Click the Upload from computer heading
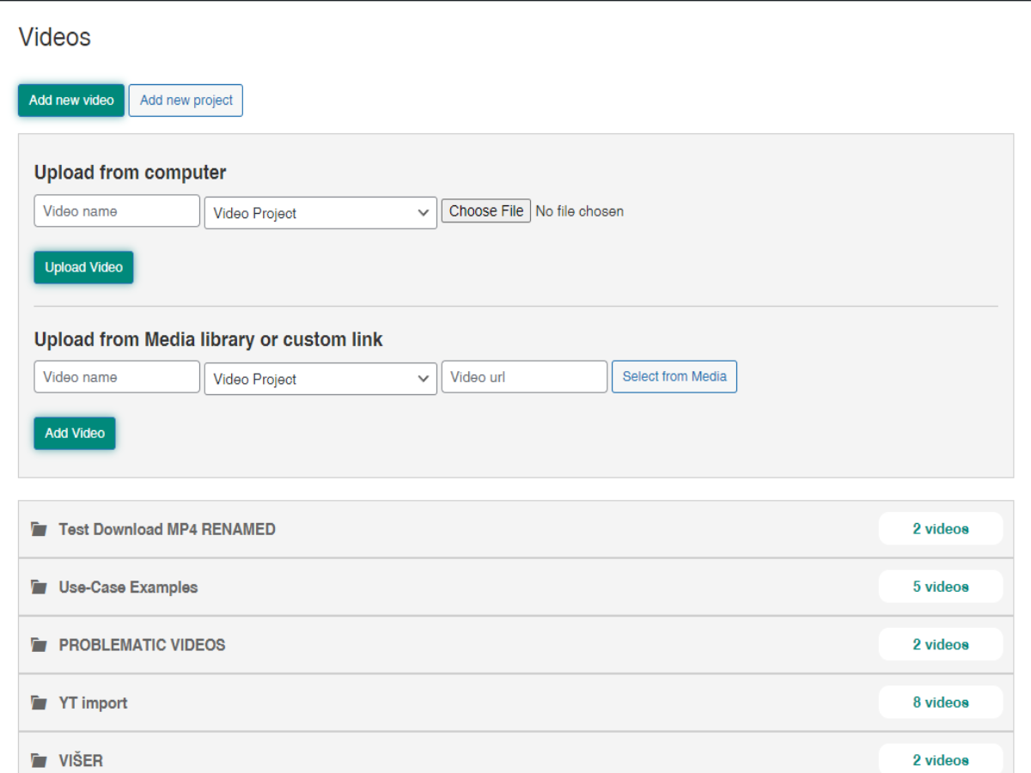 130,173
